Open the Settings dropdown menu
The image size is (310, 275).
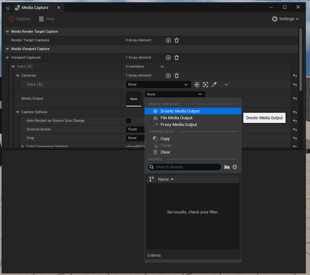click(285, 19)
